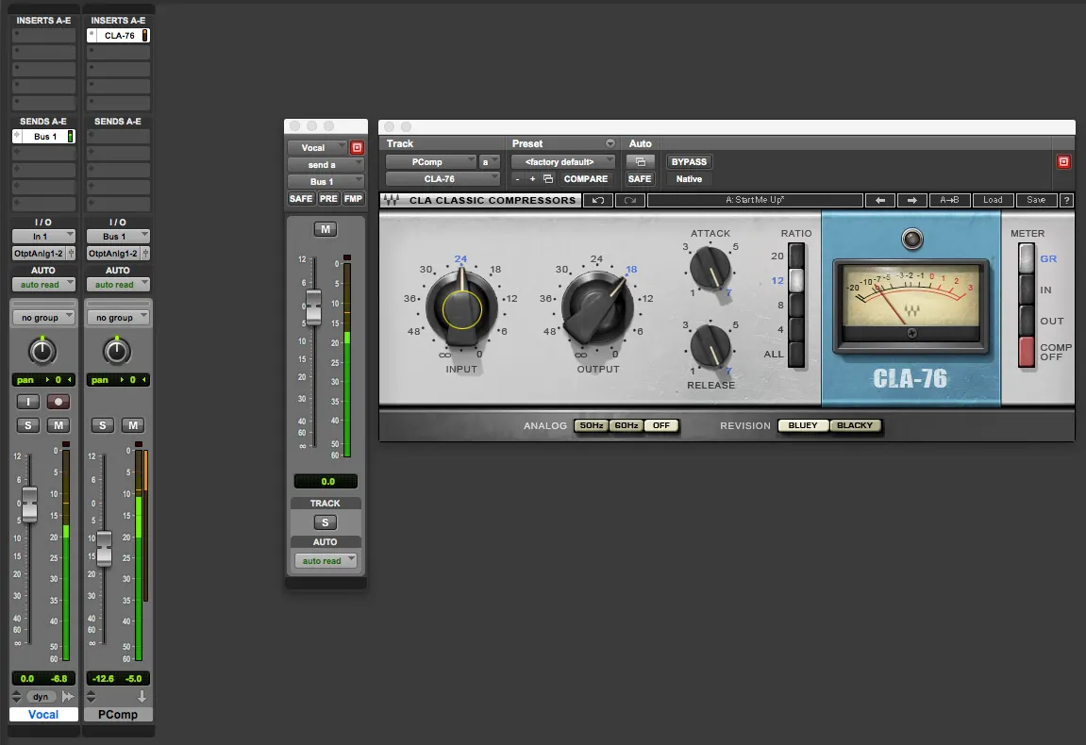
Task: Click the ATTACK knob
Action: pyautogui.click(x=710, y=267)
